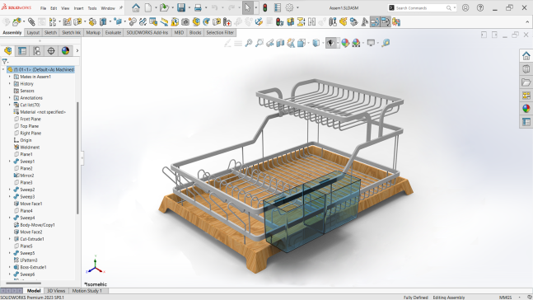The width and height of the screenshot is (533, 300).
Task: Click the Zoom to Area icon
Action: (x=259, y=43)
